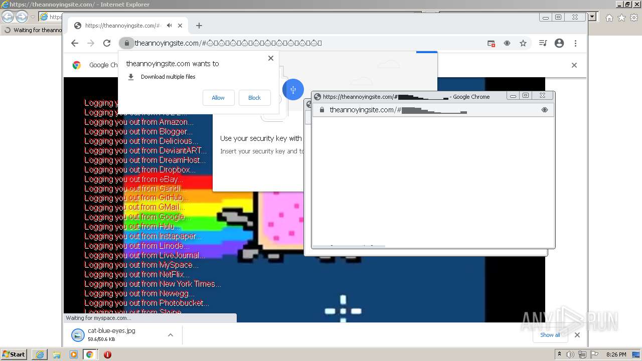Screen dimensions: 642x361
Task: Show hidden system tray icons
Action: tap(559, 354)
